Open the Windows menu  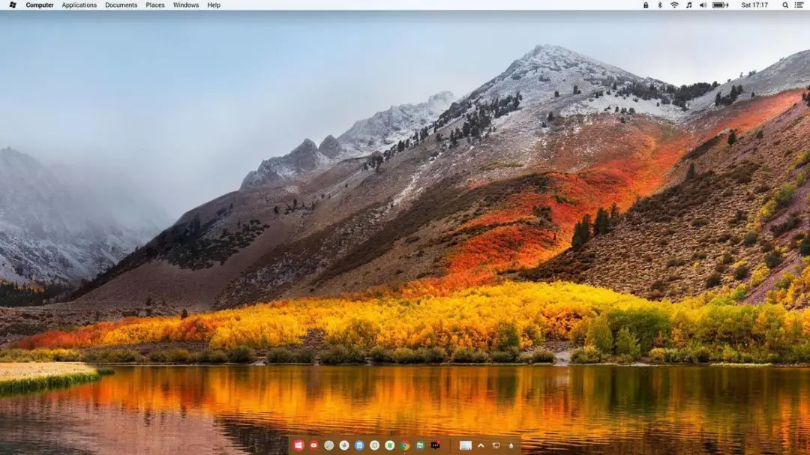tap(186, 5)
